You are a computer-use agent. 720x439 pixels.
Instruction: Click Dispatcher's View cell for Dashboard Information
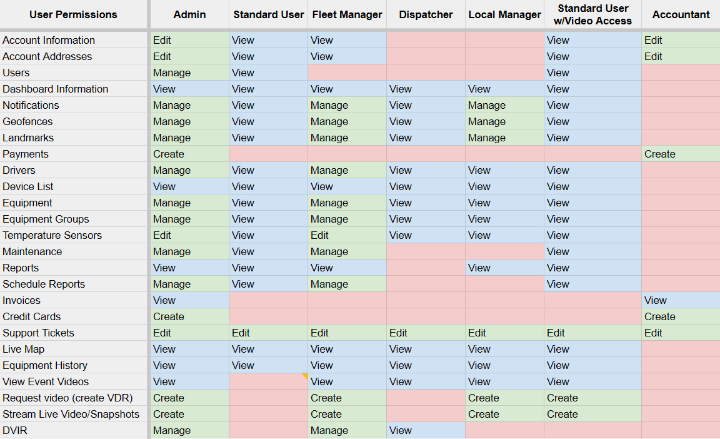click(x=426, y=89)
